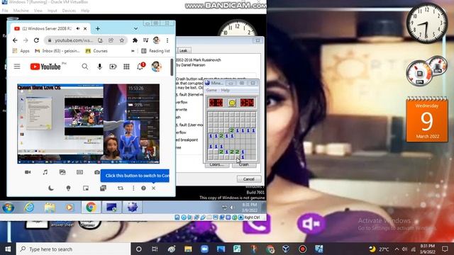Image resolution: width=454 pixels, height=255 pixels.
Task: Open the YouTube apps grid
Action: [x=126, y=67]
